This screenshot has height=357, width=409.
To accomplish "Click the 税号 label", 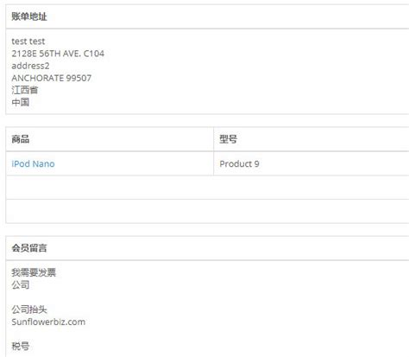I will [21, 346].
